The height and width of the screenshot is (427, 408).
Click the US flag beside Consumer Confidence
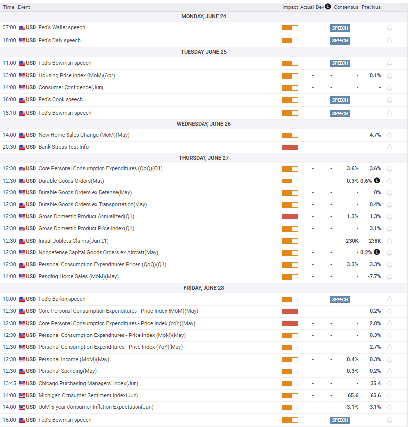22,88
